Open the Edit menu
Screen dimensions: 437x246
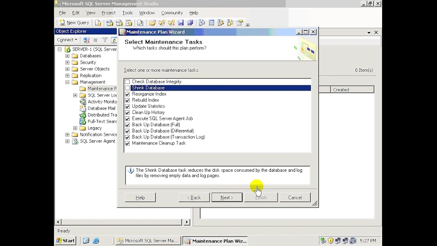pyautogui.click(x=76, y=13)
